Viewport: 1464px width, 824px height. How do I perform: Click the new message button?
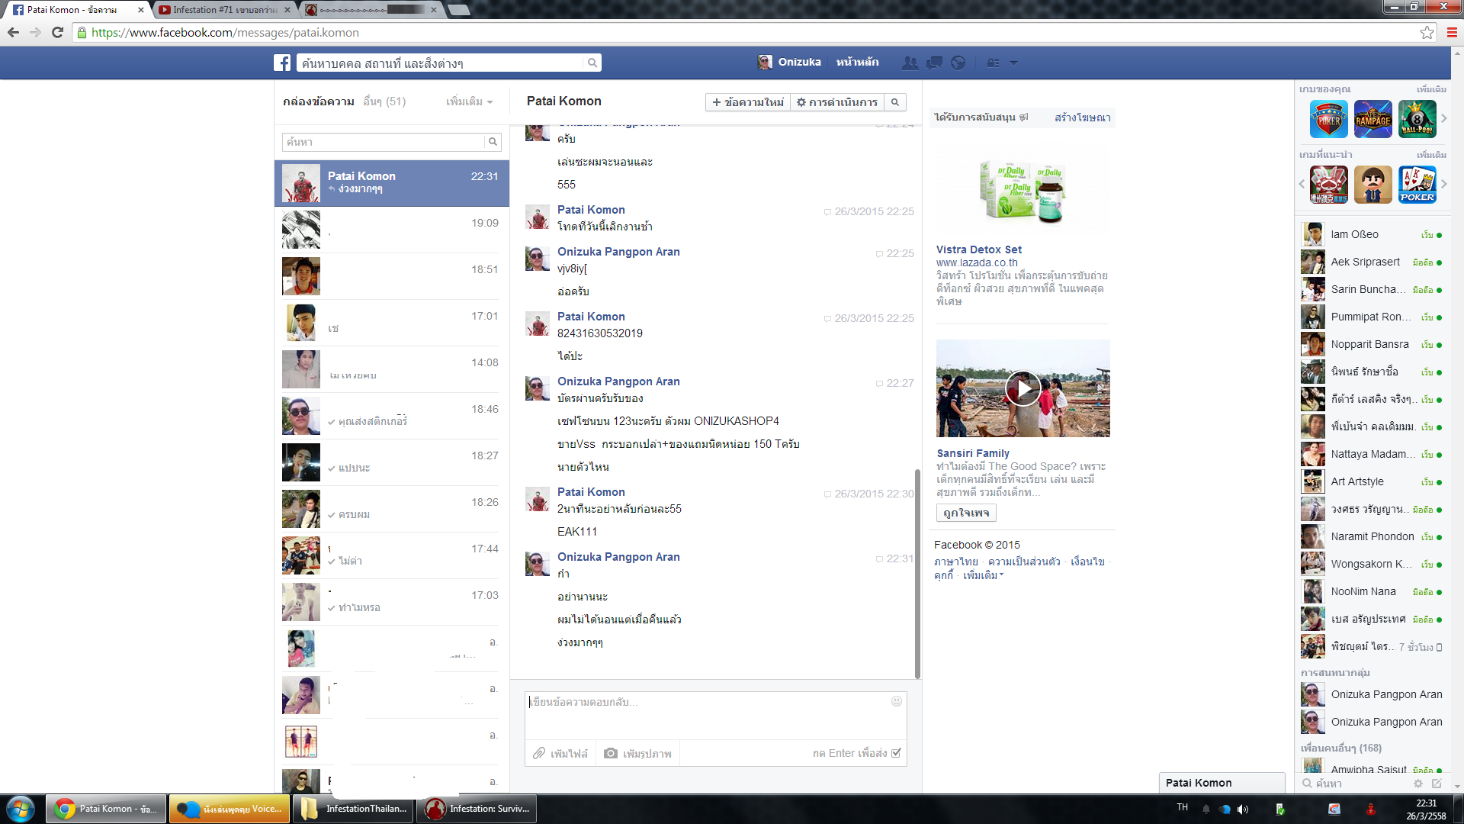[747, 102]
